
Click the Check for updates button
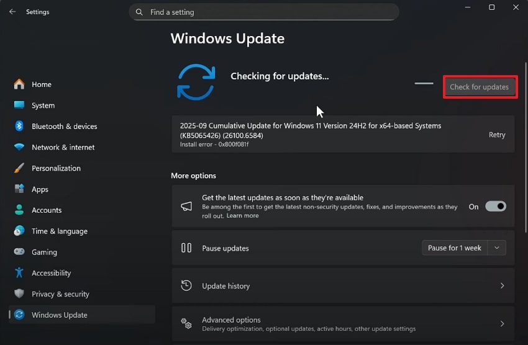click(x=480, y=87)
